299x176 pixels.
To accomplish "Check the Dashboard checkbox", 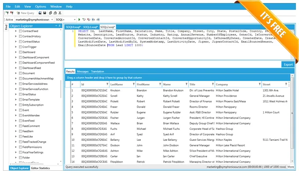I will tap(20, 52).
